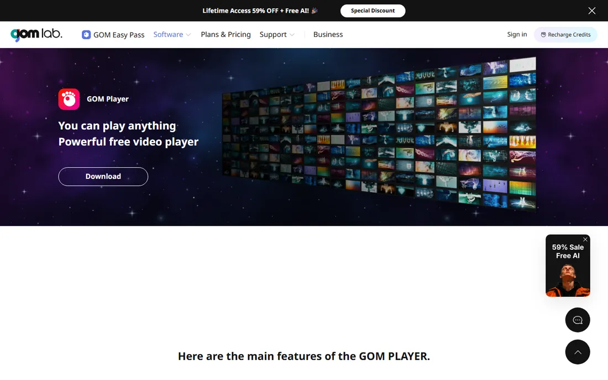Expand the Support dropdown chevron
608x380 pixels.
pyautogui.click(x=292, y=35)
